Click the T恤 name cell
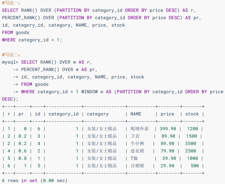Viewport: 225px width, 184px height. tap(134, 158)
